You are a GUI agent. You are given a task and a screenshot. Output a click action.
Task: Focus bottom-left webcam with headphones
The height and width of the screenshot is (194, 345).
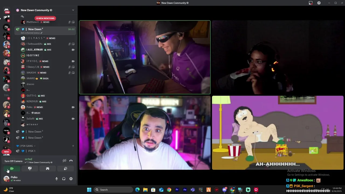pos(145,133)
